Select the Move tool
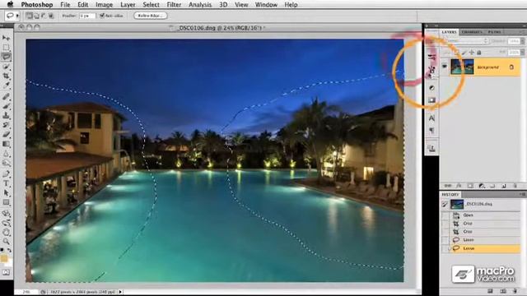This screenshot has height=296, width=527. (x=6, y=38)
